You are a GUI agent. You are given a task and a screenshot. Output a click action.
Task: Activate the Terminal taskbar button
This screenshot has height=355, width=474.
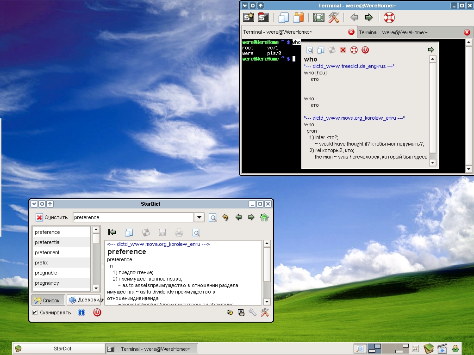click(152, 349)
